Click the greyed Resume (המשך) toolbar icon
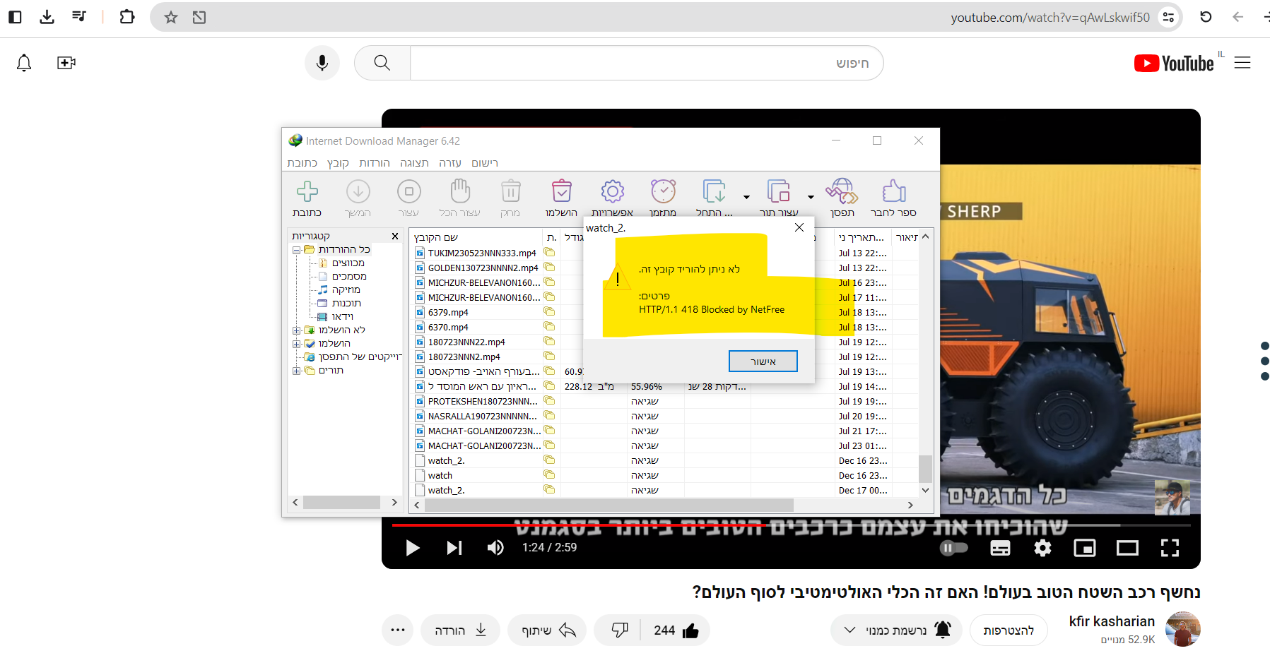 point(358,191)
